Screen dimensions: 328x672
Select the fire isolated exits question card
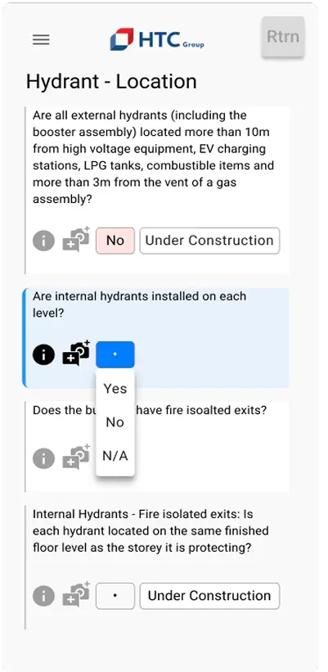pos(157,447)
